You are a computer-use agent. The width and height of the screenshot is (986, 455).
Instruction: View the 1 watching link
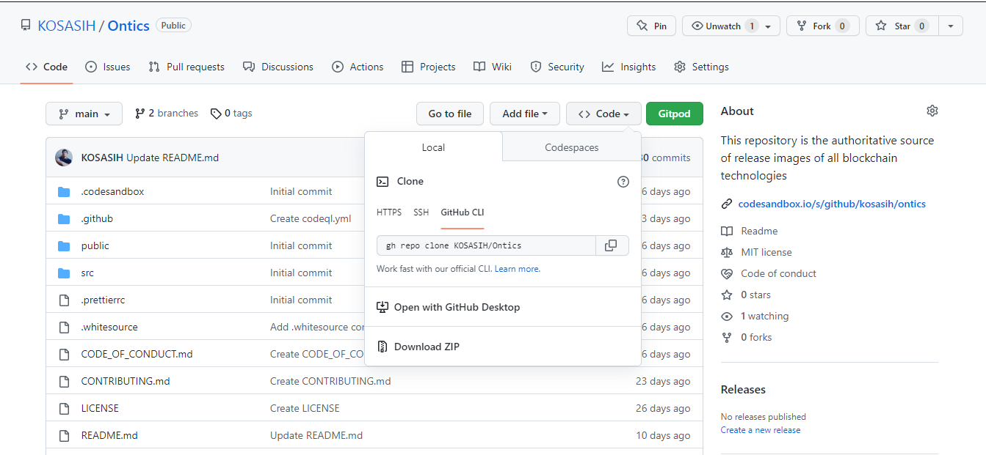pos(755,316)
